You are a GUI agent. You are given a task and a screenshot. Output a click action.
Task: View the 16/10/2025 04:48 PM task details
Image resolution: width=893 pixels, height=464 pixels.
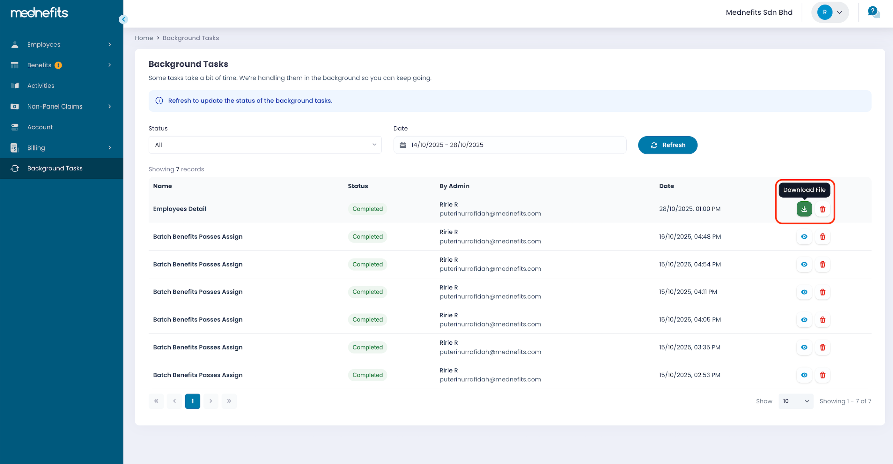[804, 236]
